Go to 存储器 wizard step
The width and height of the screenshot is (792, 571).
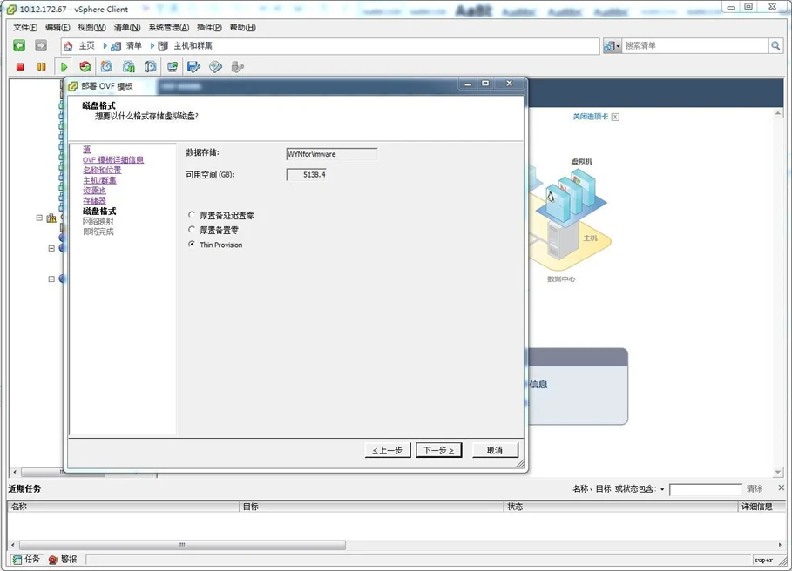[x=94, y=201]
